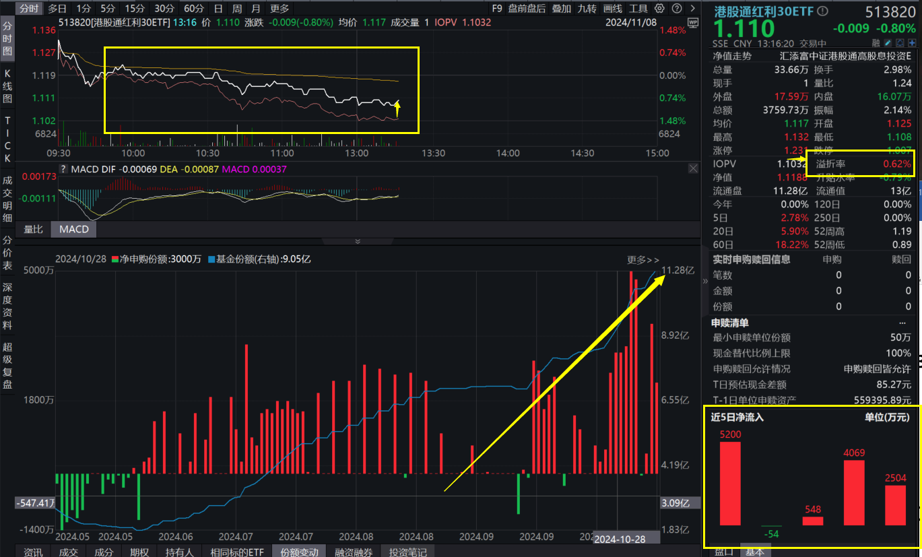Select the 日 K-line period
The height and width of the screenshot is (557, 922).
218,9
